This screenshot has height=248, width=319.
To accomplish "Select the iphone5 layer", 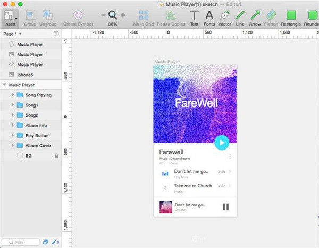I will point(24,75).
